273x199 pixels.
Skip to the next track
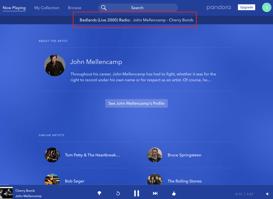[x=155, y=194]
